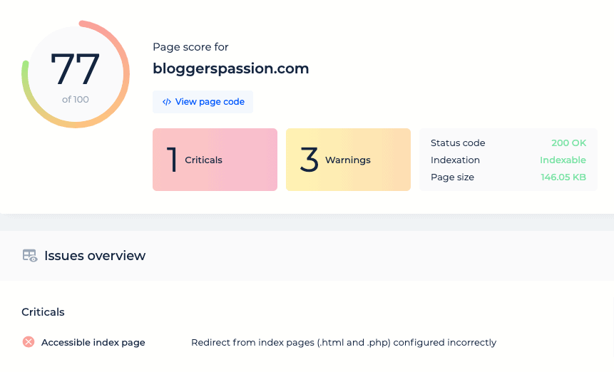Click the large number 1 in Criticals
Viewport: 614px width, 372px height.
pyautogui.click(x=173, y=160)
